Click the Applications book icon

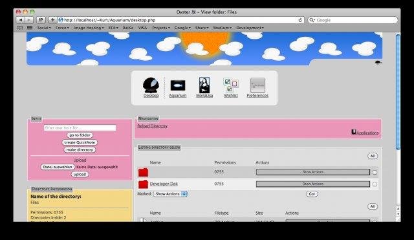[354, 132]
